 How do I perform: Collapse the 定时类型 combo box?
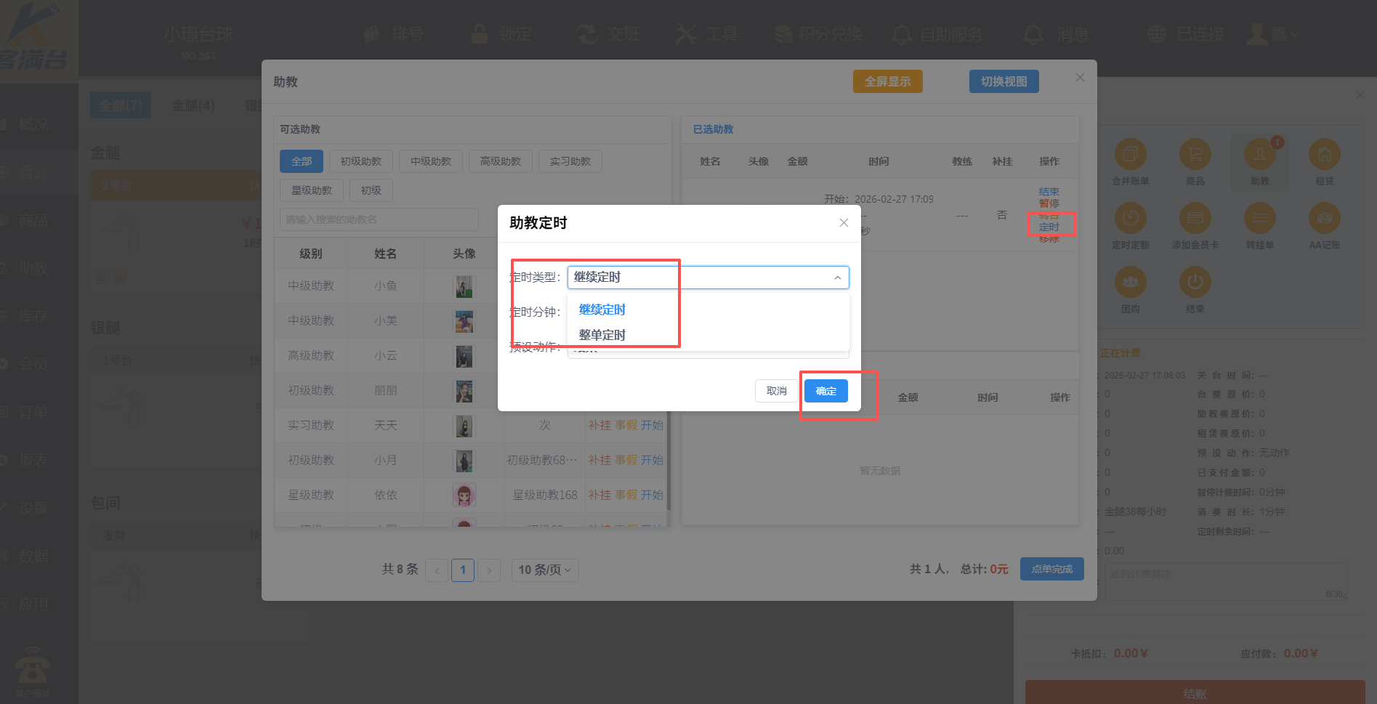pyautogui.click(x=837, y=278)
